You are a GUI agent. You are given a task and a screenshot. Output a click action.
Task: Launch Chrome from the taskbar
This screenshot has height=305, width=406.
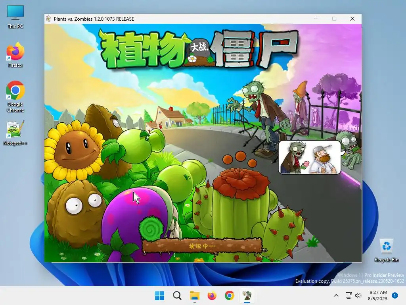point(230,295)
